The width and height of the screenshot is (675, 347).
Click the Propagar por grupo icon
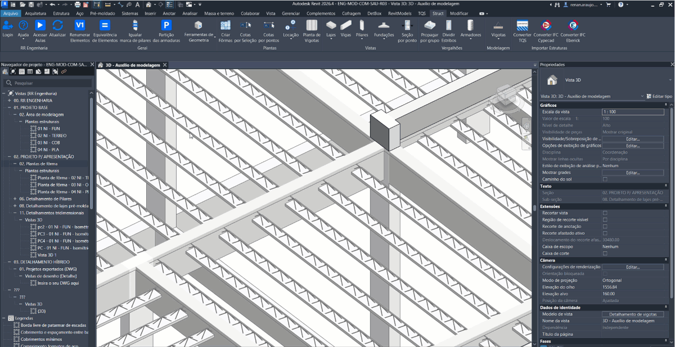click(x=430, y=26)
